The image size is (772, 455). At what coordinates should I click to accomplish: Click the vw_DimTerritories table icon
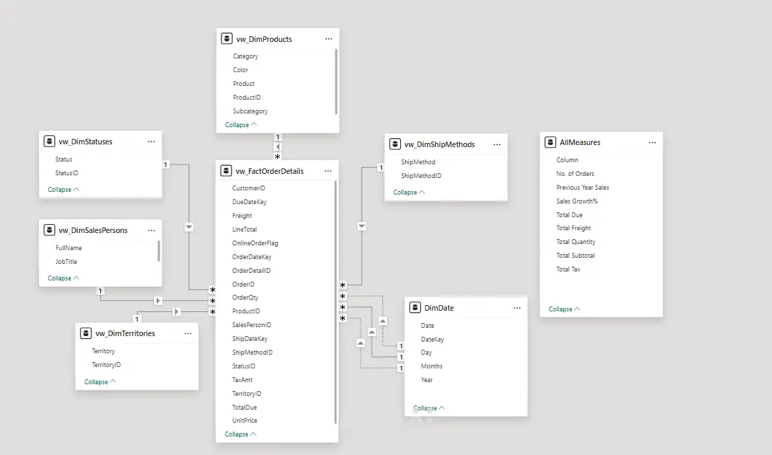click(86, 333)
